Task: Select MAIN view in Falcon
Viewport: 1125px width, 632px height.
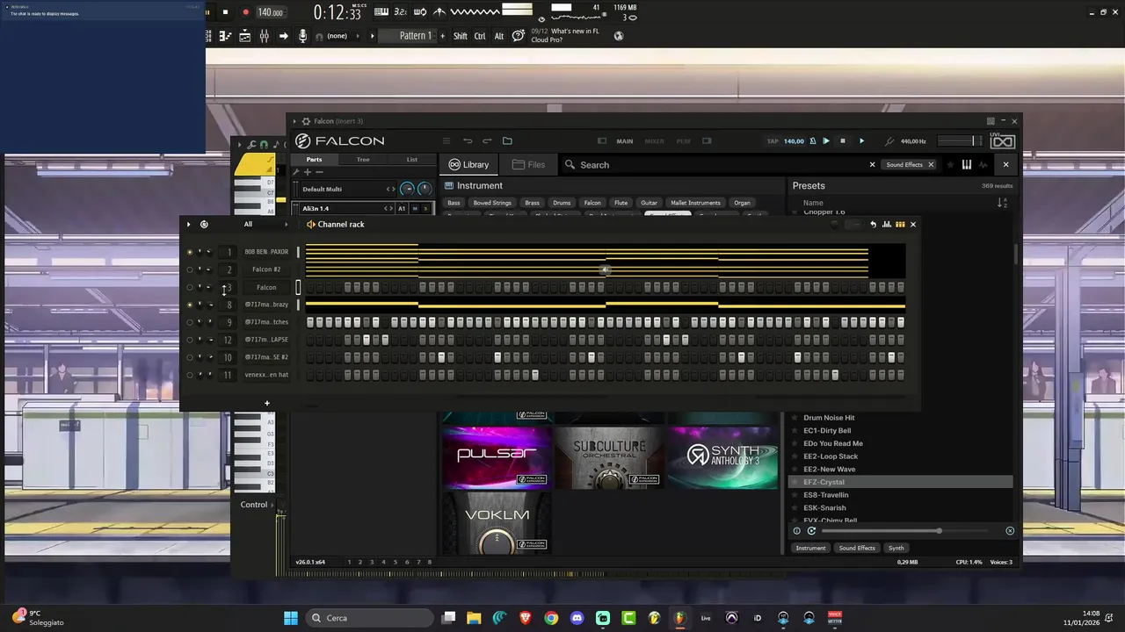Action: [x=625, y=140]
